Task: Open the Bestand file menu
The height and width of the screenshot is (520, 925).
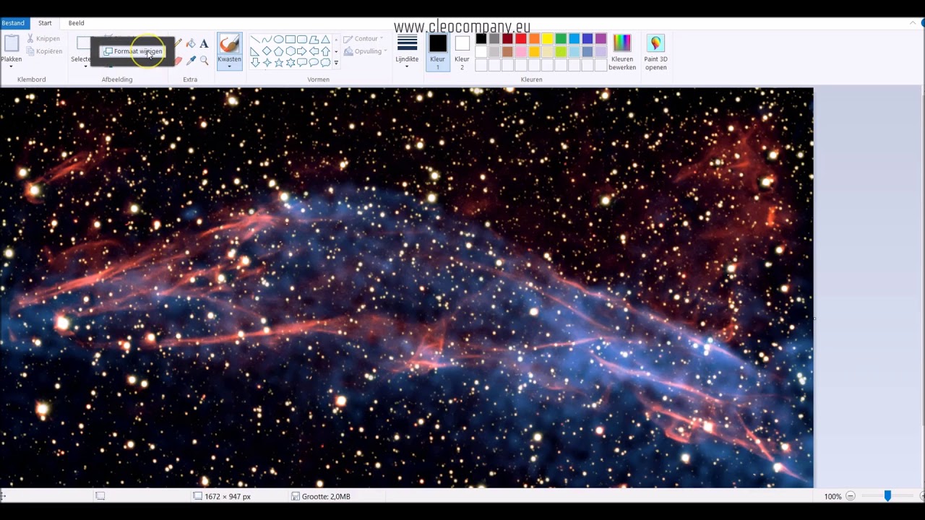Action: point(13,23)
